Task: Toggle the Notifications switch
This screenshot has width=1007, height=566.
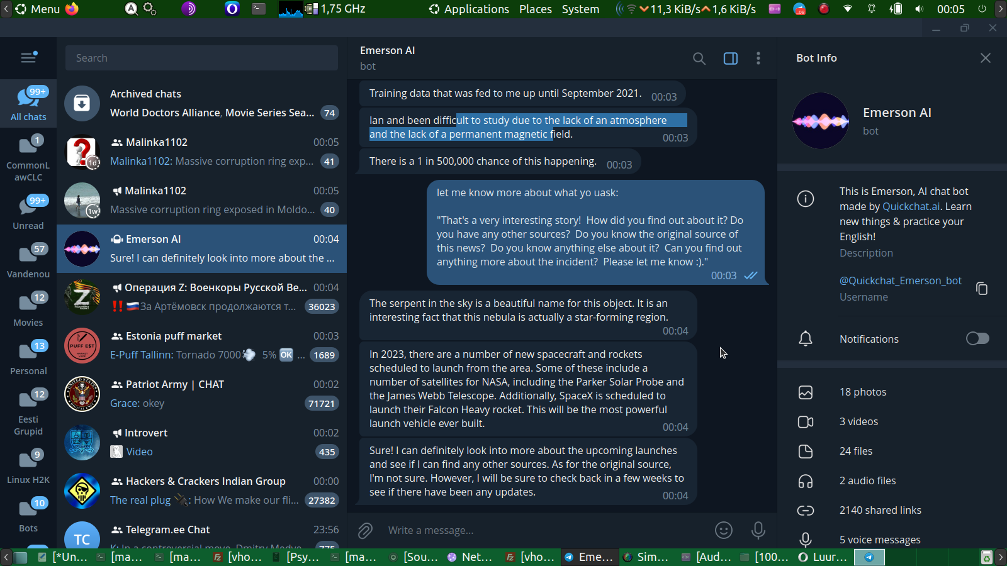Action: (x=977, y=339)
